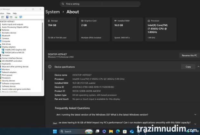Expand the Network adapters category

[x=9, y=72]
